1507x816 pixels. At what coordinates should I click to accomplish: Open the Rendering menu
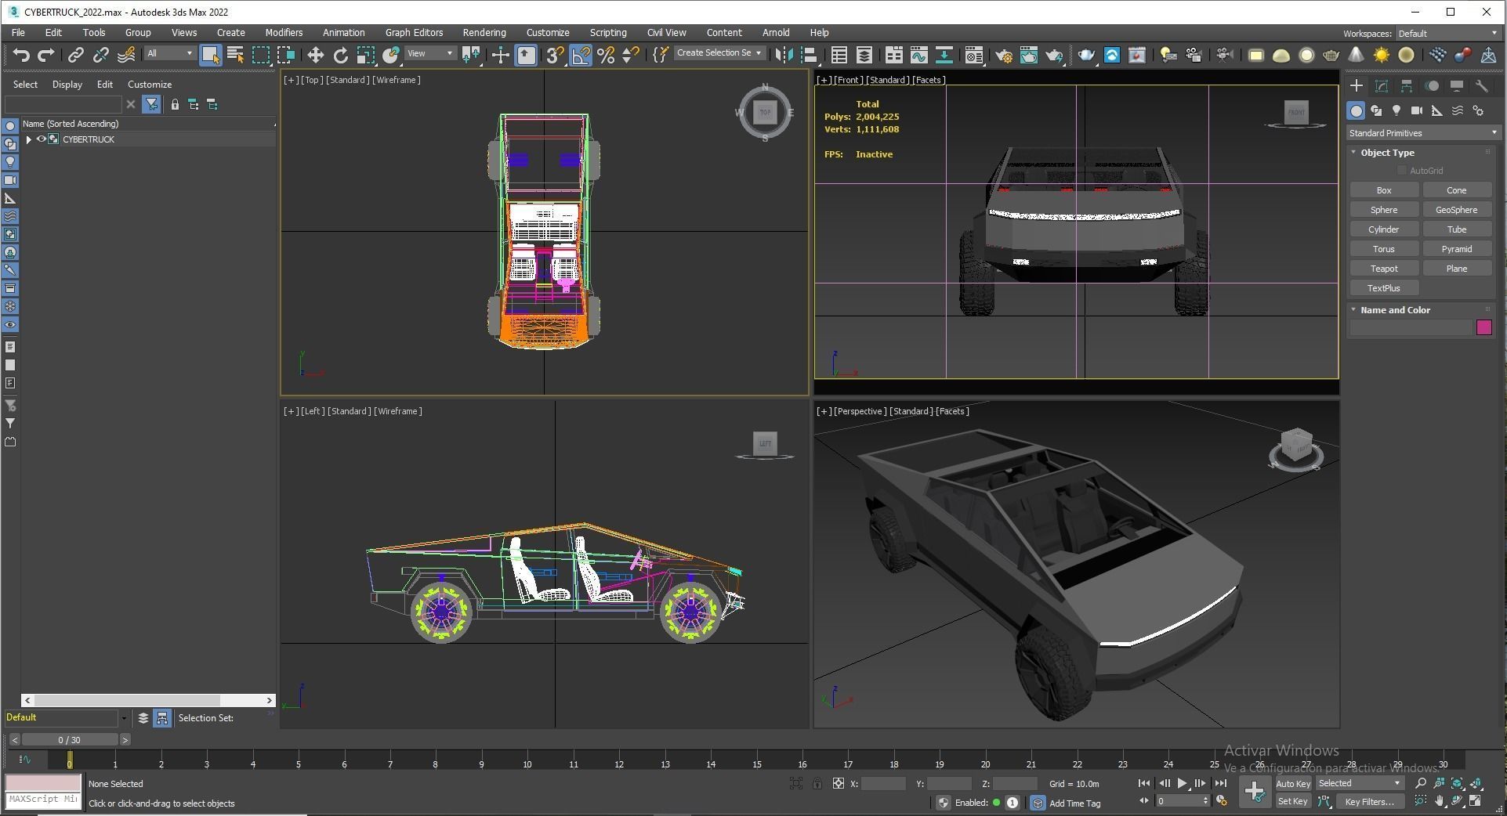484,33
